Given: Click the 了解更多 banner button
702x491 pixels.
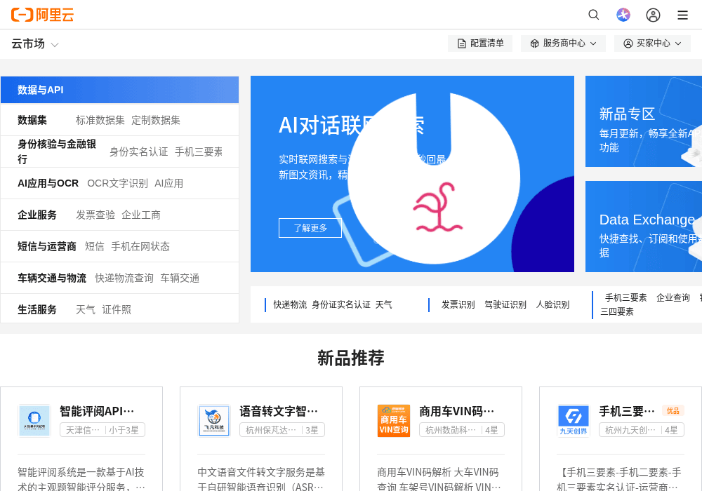Looking at the screenshot, I should [x=310, y=228].
